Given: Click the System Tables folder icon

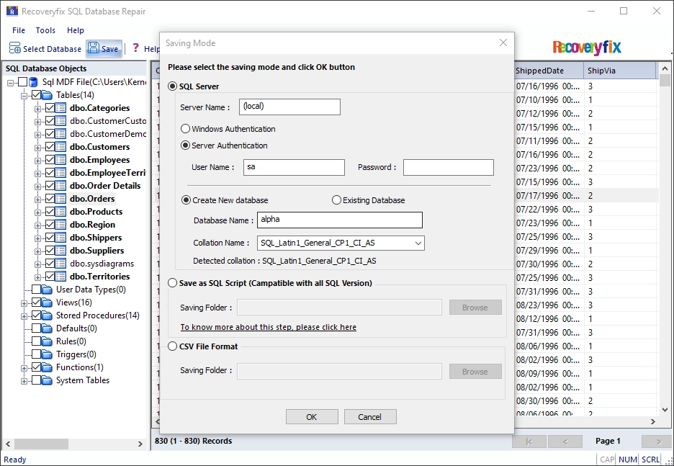Looking at the screenshot, I should click(x=48, y=380).
